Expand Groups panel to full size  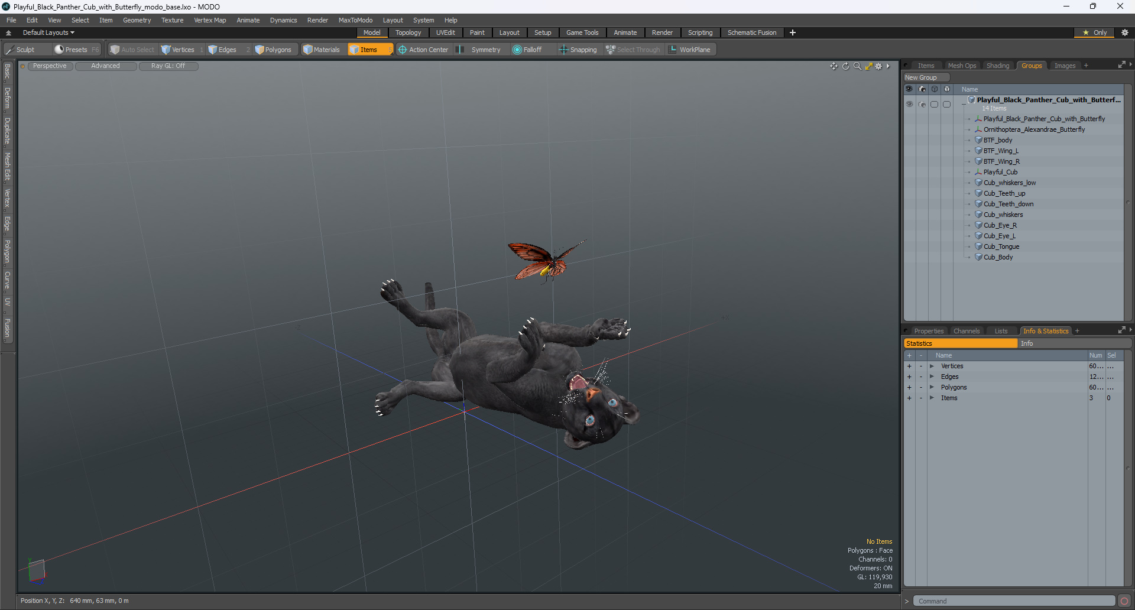point(1121,65)
